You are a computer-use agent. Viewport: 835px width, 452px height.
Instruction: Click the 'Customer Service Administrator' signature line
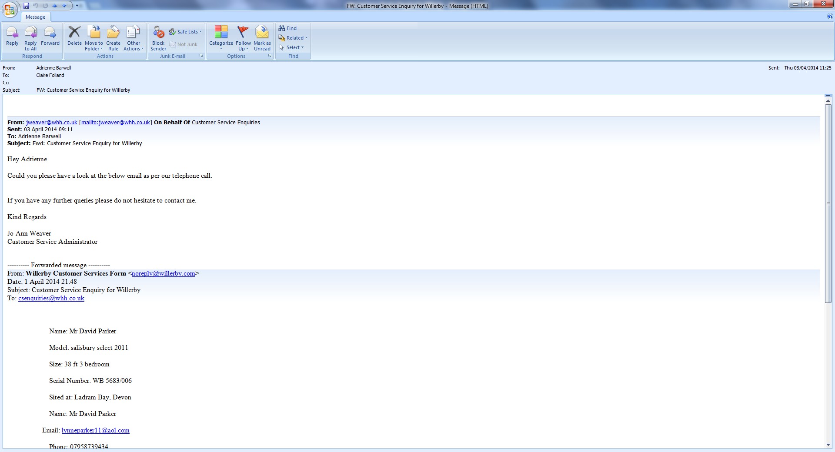tap(52, 242)
